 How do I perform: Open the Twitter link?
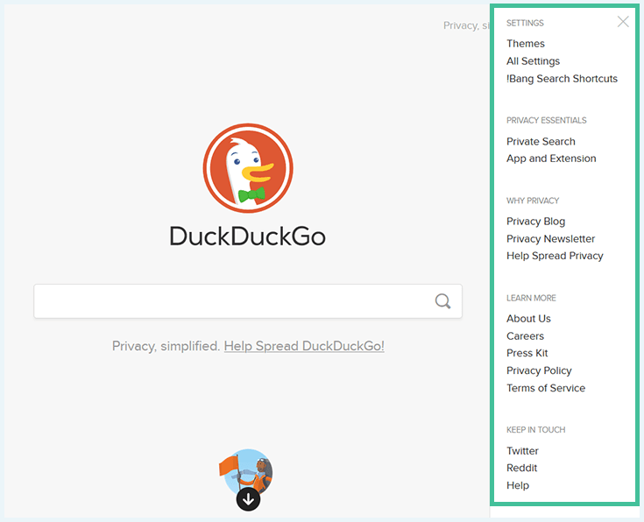tap(522, 451)
